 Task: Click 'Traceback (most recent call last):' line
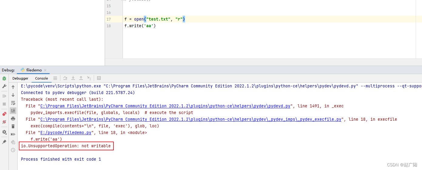click(x=62, y=99)
